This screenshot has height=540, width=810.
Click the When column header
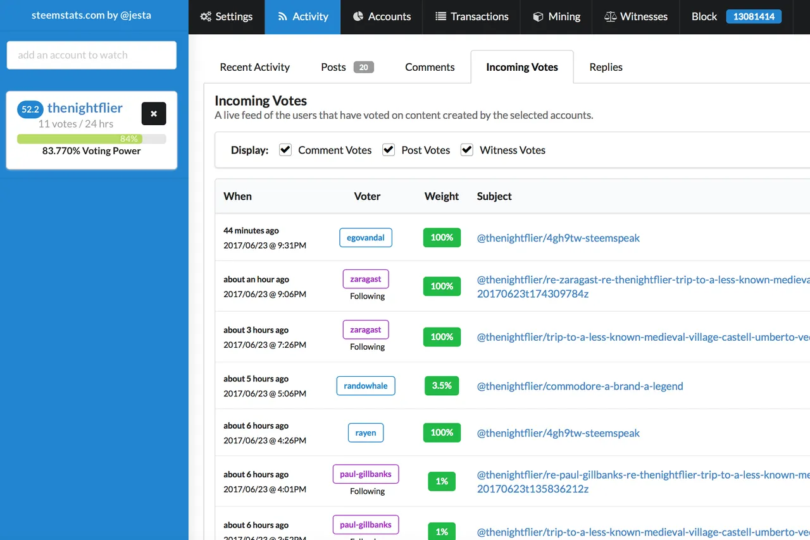point(237,196)
